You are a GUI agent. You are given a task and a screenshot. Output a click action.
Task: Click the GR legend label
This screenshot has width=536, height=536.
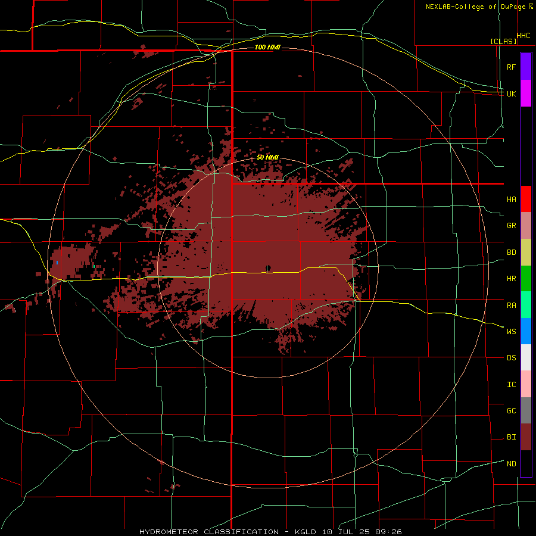[x=512, y=226]
